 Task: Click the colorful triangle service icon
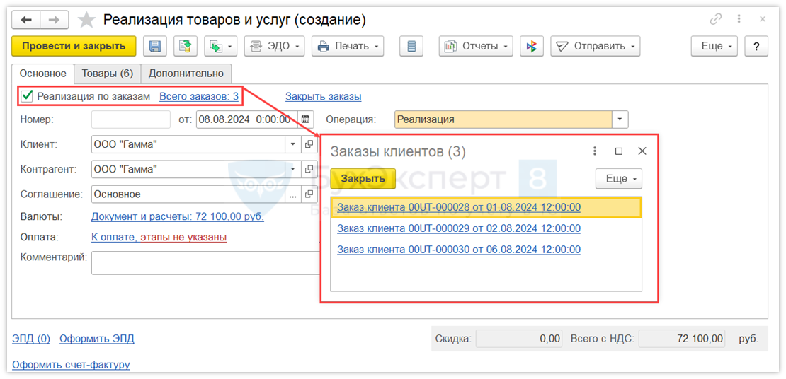click(x=531, y=46)
